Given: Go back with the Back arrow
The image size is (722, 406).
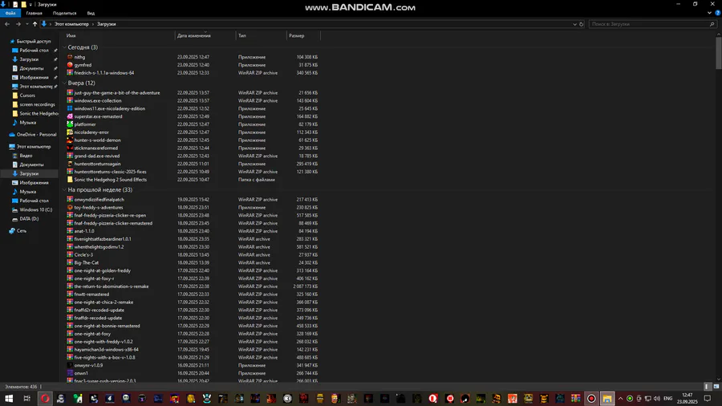Looking at the screenshot, I should pos(7,24).
